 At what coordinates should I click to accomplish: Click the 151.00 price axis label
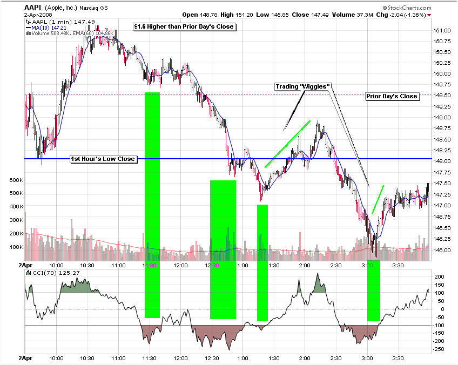(x=442, y=31)
